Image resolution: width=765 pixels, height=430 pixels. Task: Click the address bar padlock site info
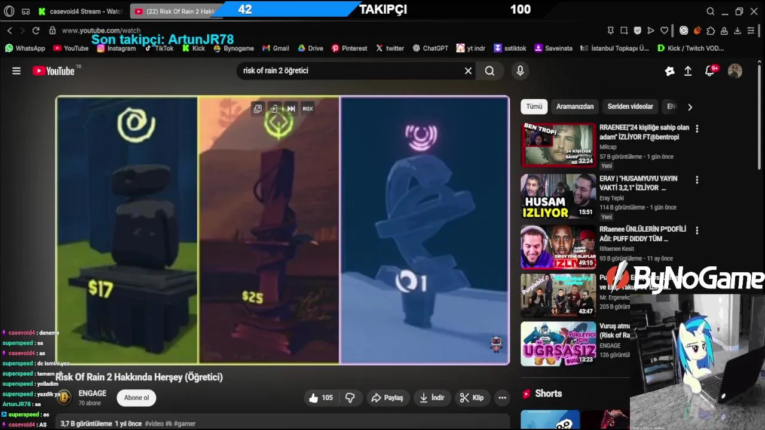53,30
